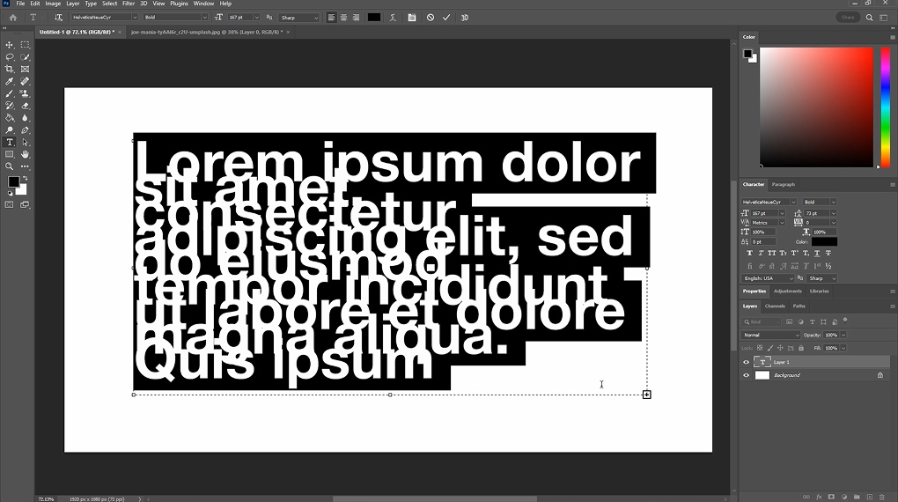Image resolution: width=898 pixels, height=502 pixels.
Task: Switch to the Paragraph panel tab
Action: [x=783, y=184]
